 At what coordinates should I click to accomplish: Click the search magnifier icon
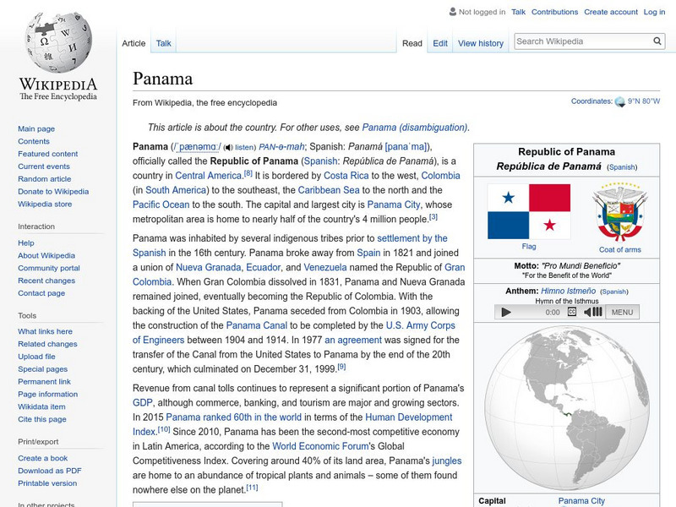click(657, 41)
